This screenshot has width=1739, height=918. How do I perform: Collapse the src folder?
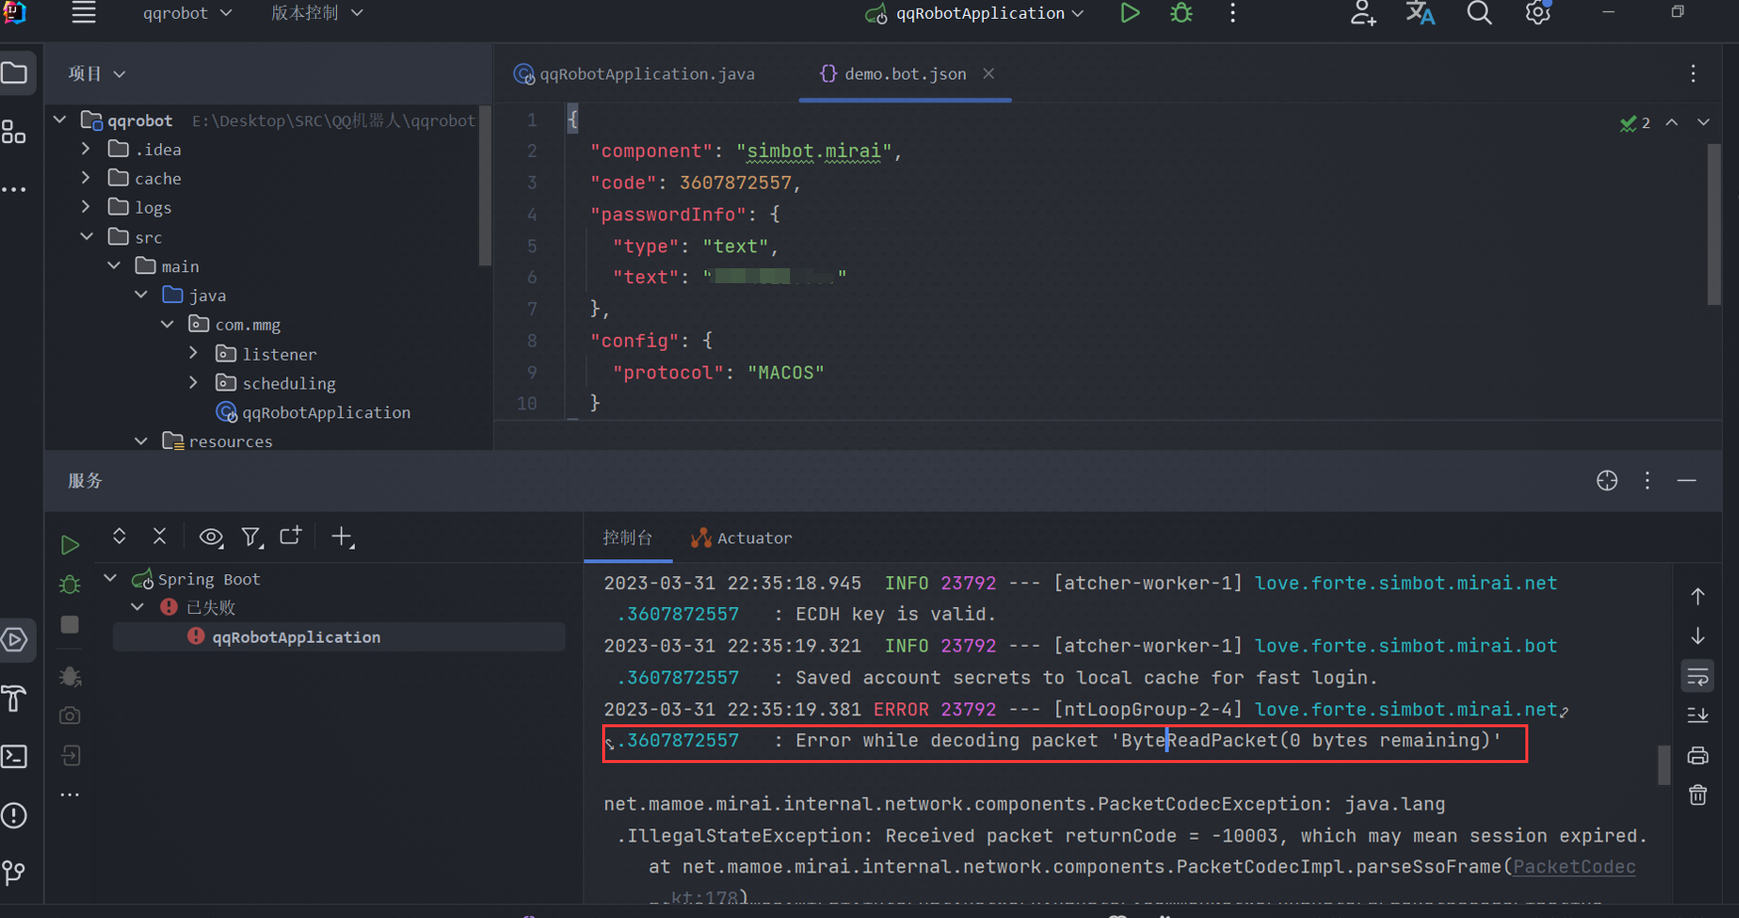(x=86, y=236)
